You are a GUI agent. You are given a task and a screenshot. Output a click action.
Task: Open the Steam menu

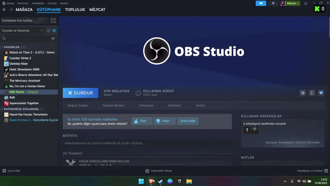[x=8, y=3]
